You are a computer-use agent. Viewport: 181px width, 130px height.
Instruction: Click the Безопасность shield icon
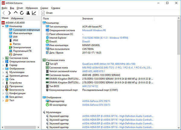pos(7,90)
